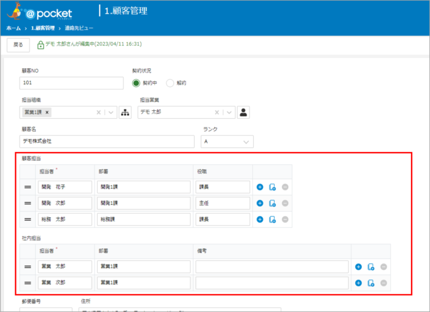Edit the 部署 field in 営業 太郎 row

(144, 266)
